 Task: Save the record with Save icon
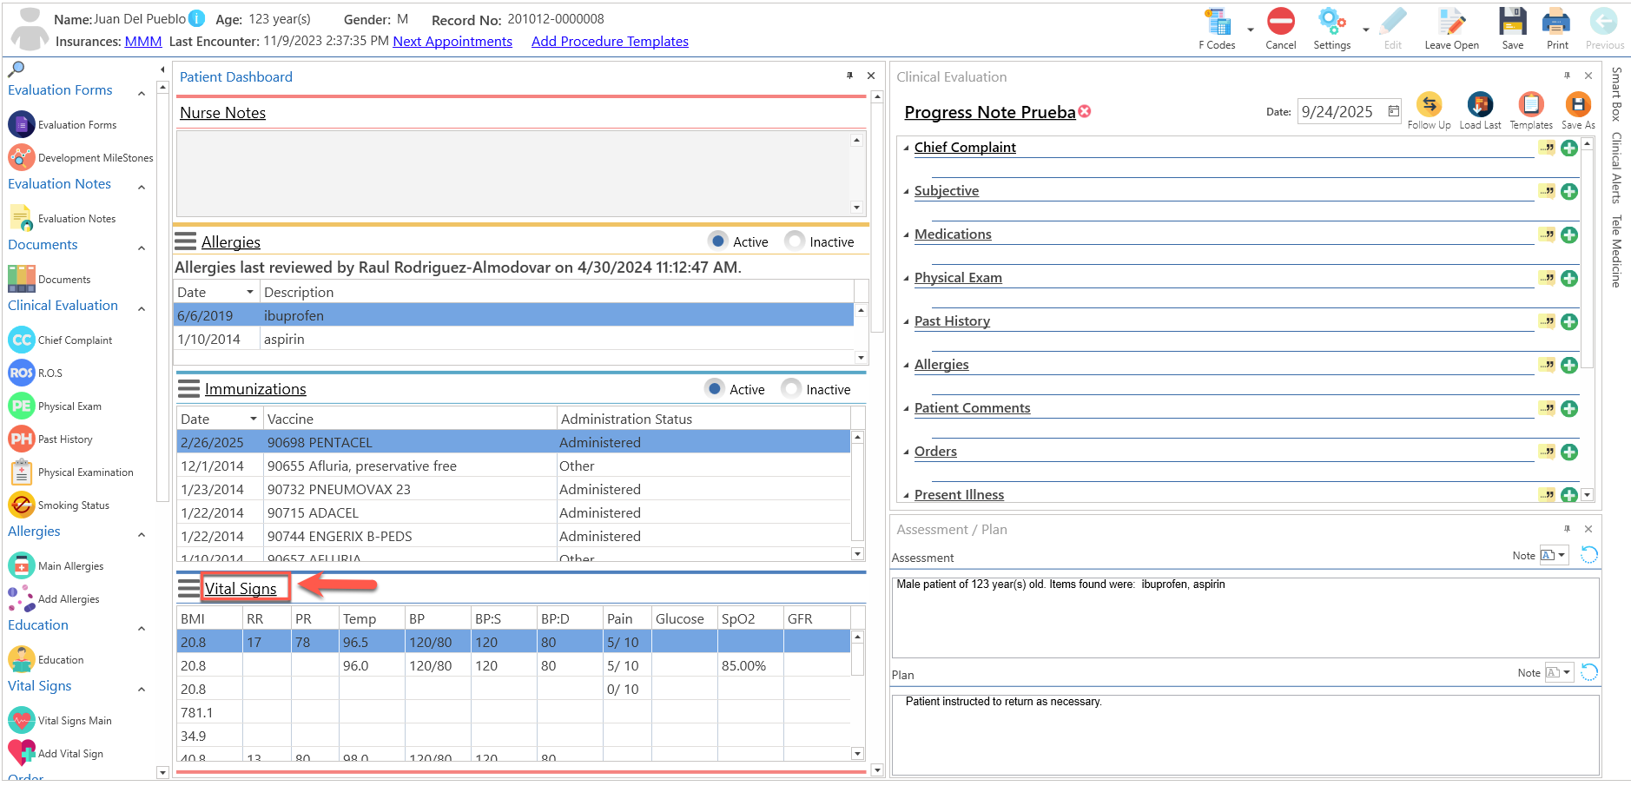(x=1512, y=22)
